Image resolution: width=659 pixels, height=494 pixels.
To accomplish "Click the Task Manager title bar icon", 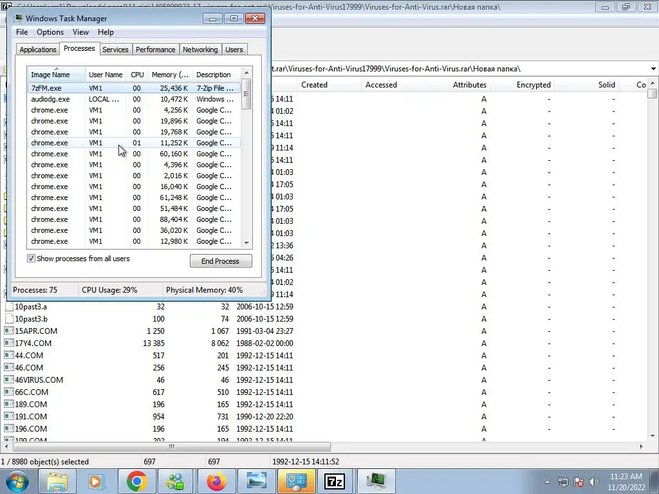I will (17, 19).
